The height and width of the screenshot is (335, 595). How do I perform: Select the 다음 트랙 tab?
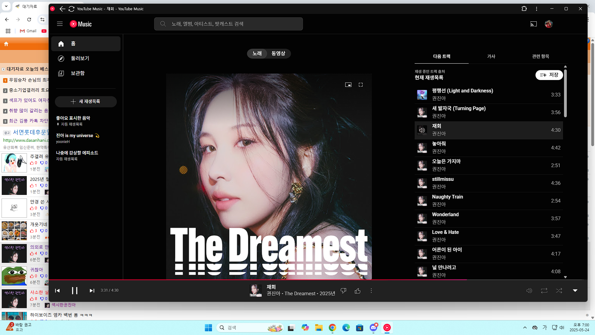[x=442, y=56]
